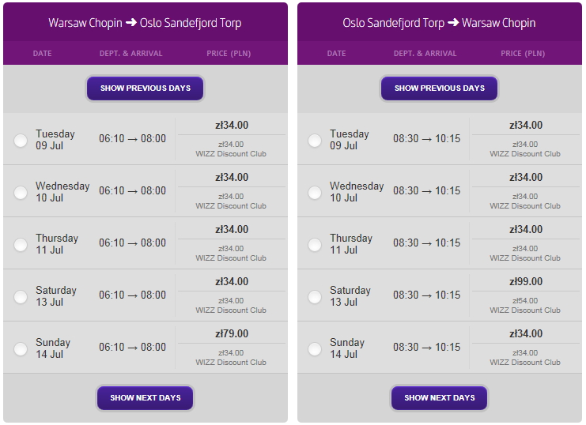Pick outbound Sunday 14 Jul flight radio
The width and height of the screenshot is (586, 425).
(21, 349)
